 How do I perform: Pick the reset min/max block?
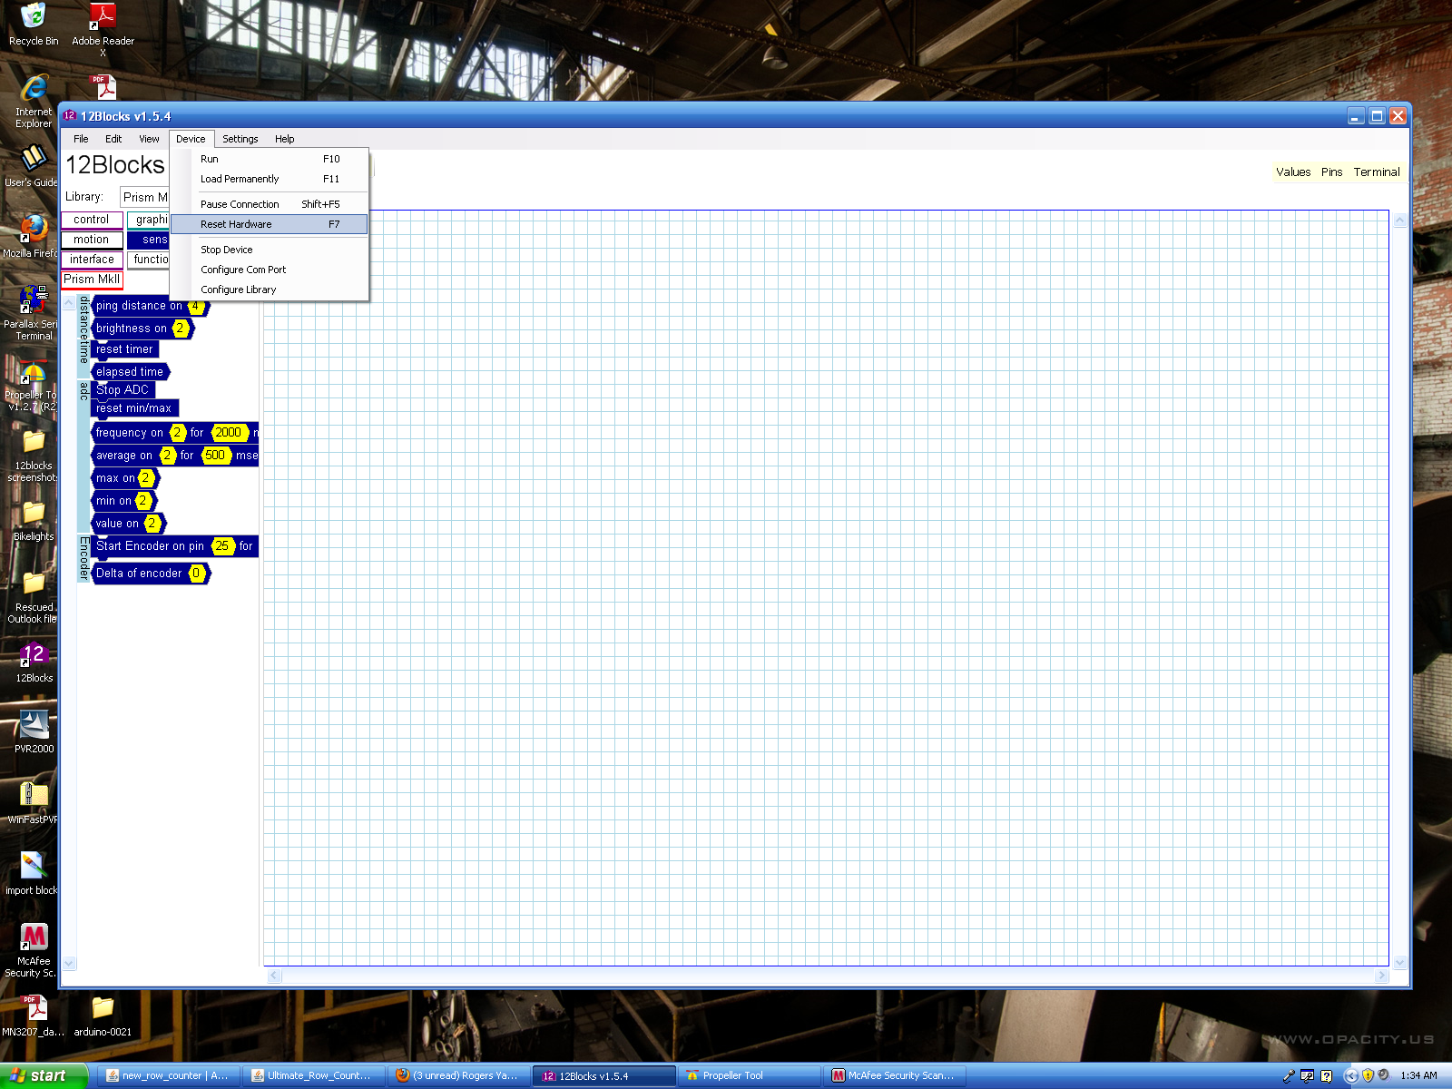(134, 408)
